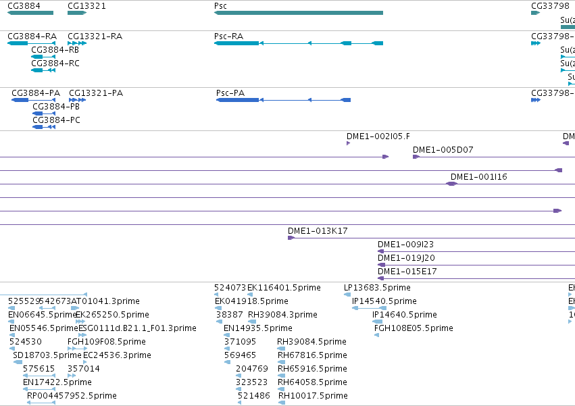
Task: Open the Psc-RA transcript feature
Action: click(x=299, y=43)
